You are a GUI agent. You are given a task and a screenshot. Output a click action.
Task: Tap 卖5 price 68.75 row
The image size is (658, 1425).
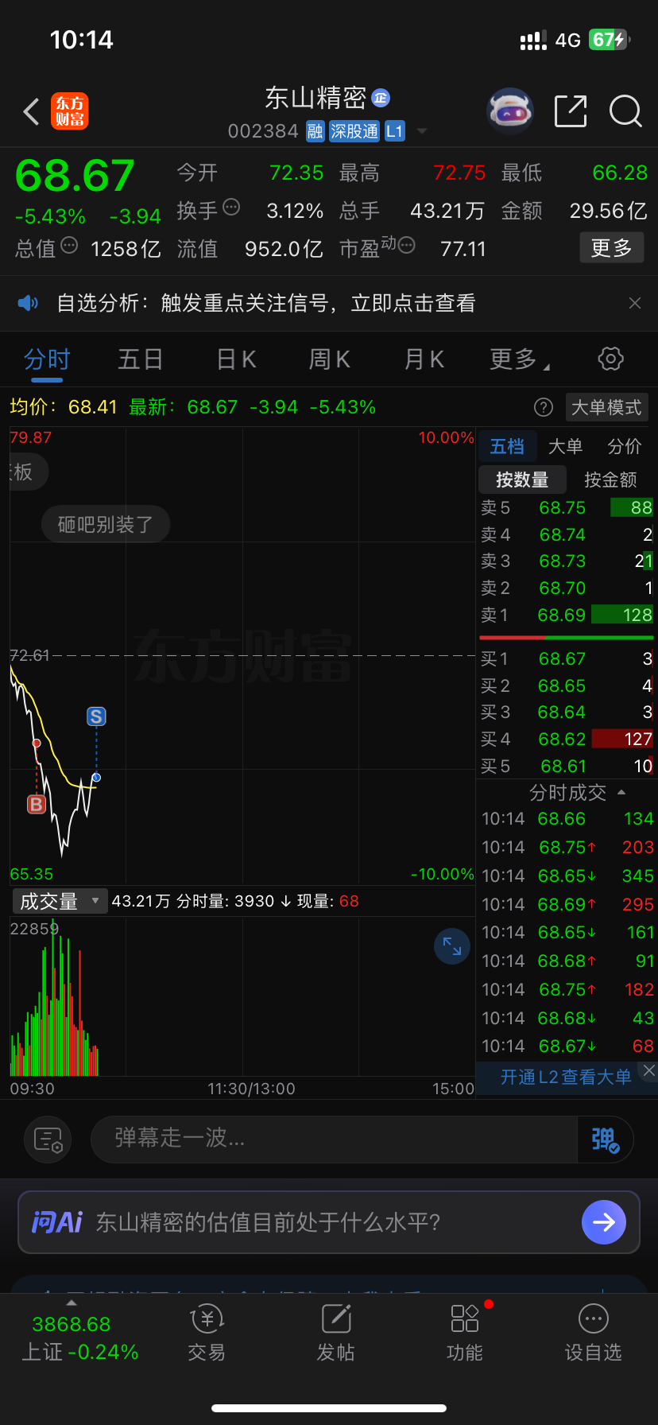566,507
